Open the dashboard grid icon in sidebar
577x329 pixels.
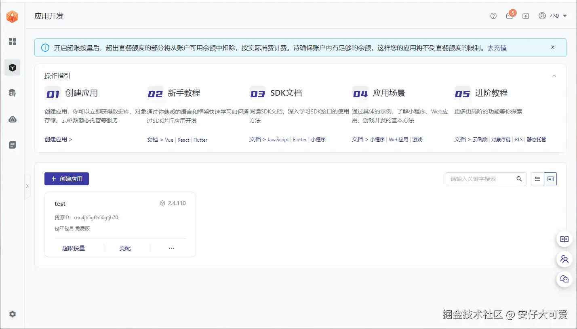pos(13,42)
